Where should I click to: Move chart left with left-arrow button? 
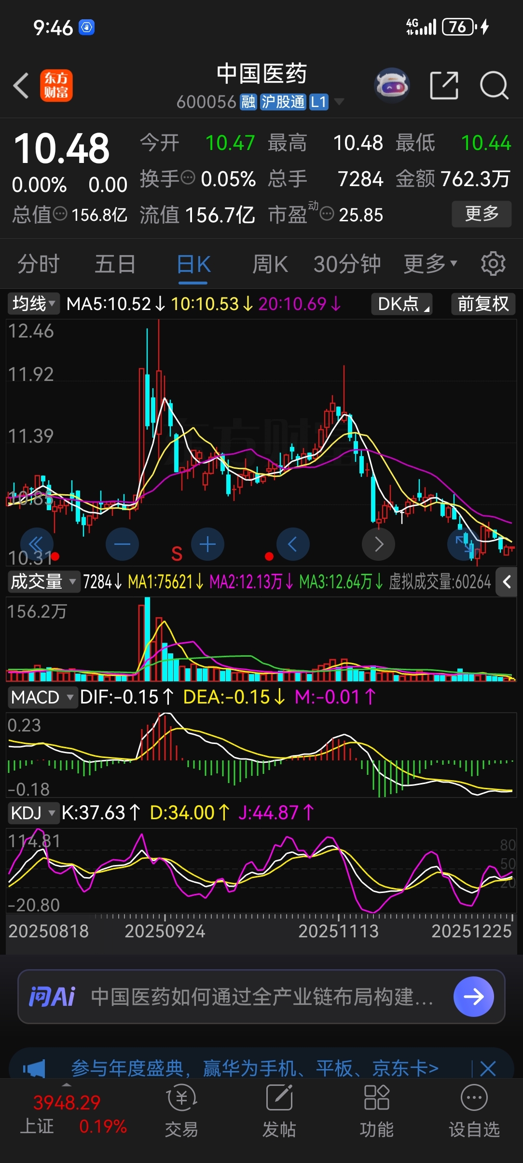[x=293, y=544]
